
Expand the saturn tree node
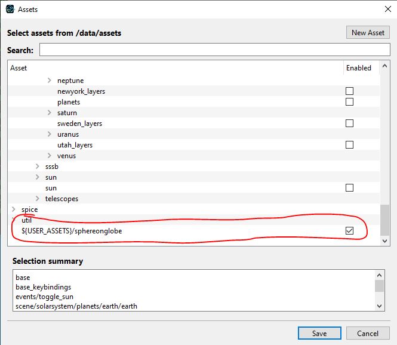coord(50,113)
